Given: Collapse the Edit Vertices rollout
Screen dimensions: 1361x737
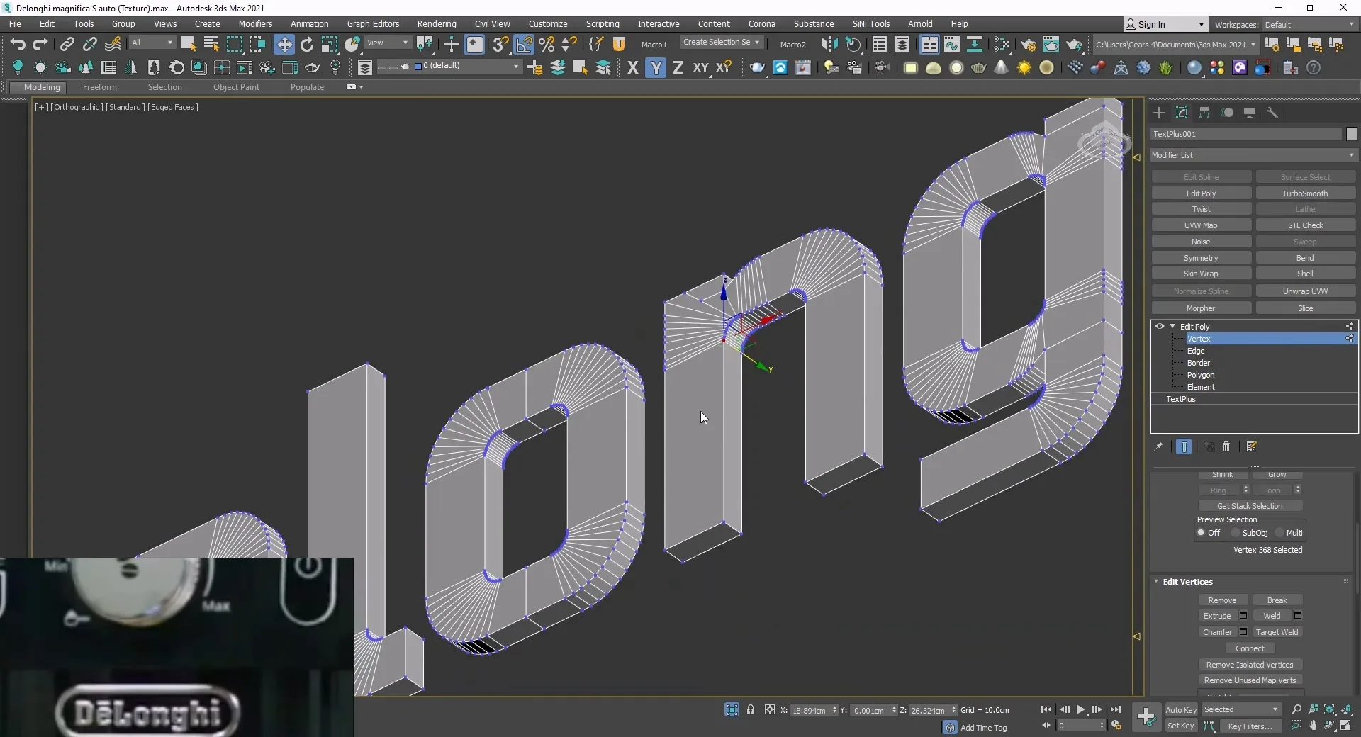Looking at the screenshot, I should 1156,582.
